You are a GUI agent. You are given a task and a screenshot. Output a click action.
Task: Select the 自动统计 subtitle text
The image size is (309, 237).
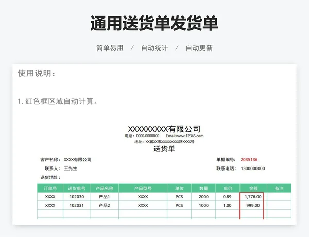point(154,48)
